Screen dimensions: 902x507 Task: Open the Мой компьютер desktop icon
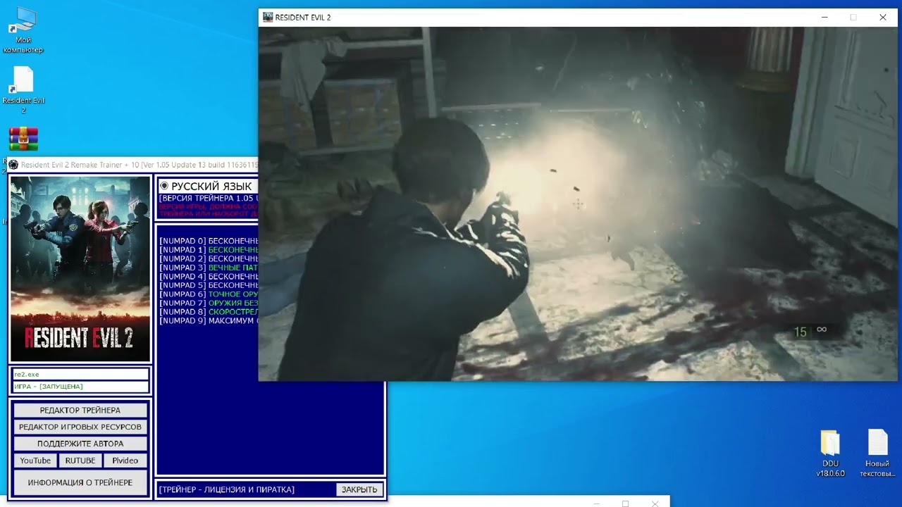click(23, 30)
